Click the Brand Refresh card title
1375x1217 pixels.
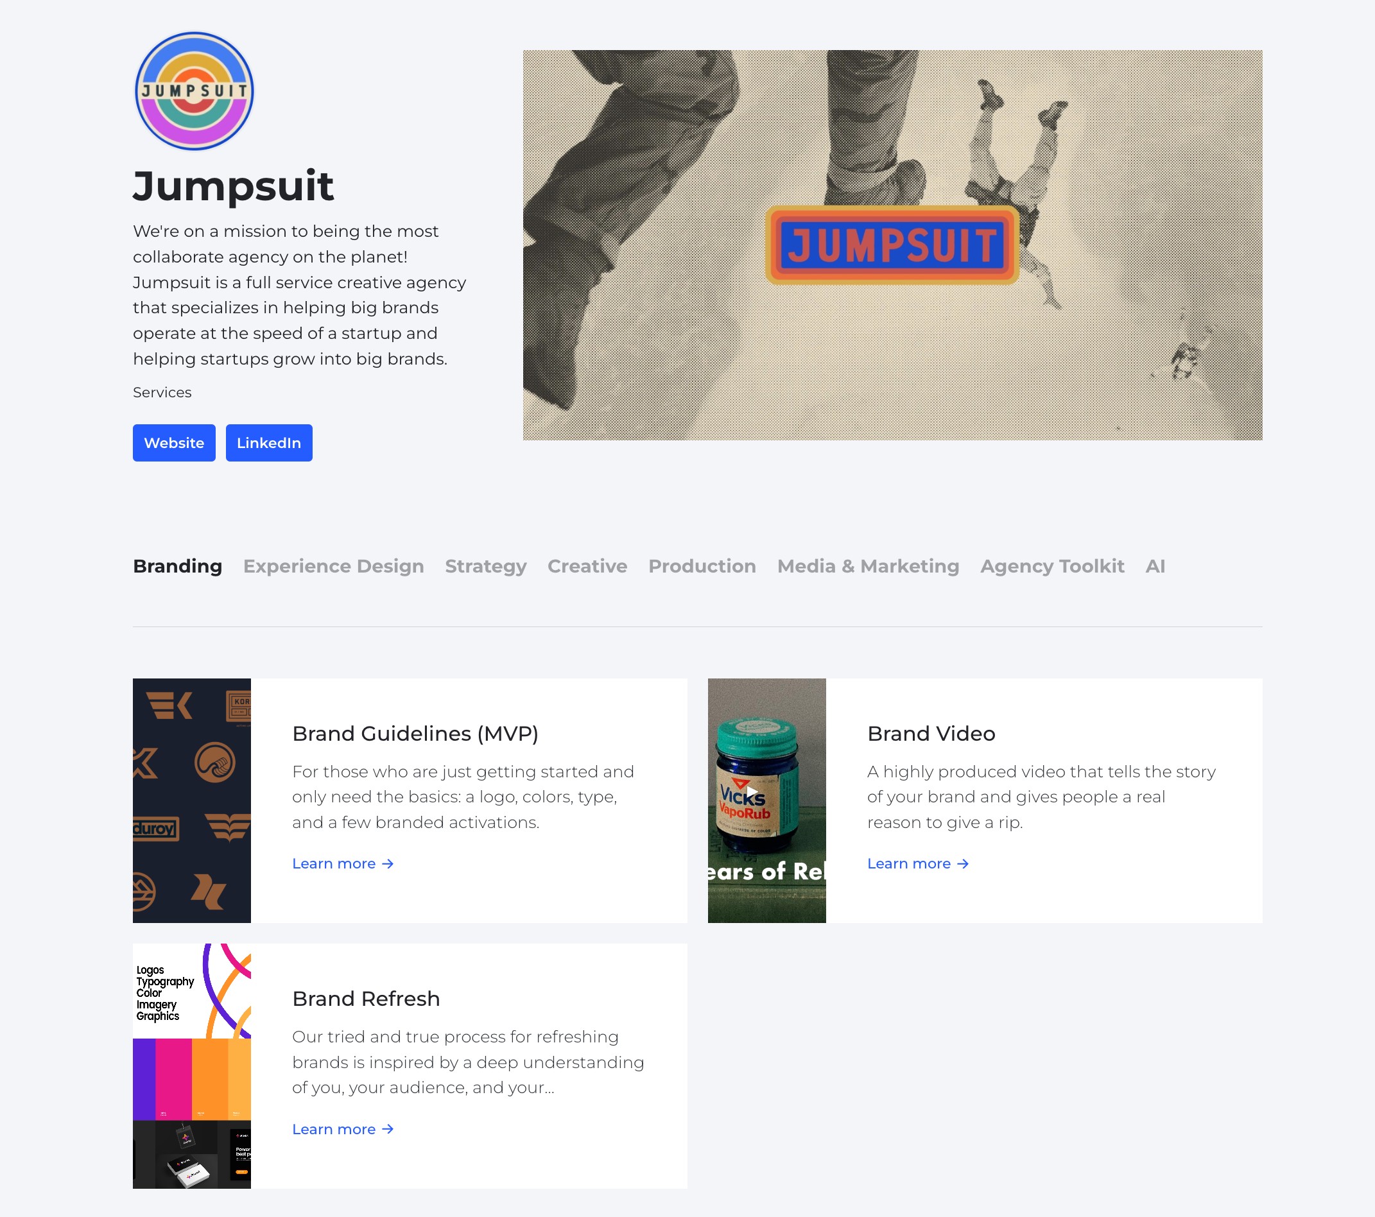pos(366,998)
